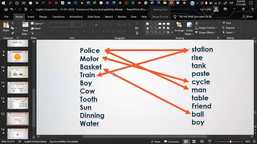
Task: Select the text box shape icon
Action: click(x=147, y=24)
